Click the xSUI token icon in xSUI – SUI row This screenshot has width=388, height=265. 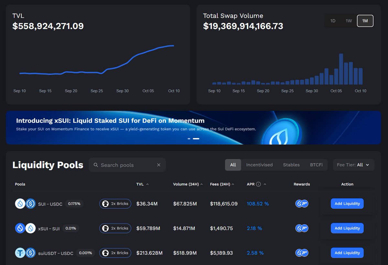click(x=20, y=228)
